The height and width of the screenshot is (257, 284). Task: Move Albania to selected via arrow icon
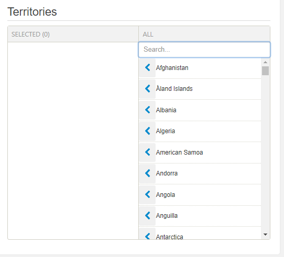tap(147, 110)
